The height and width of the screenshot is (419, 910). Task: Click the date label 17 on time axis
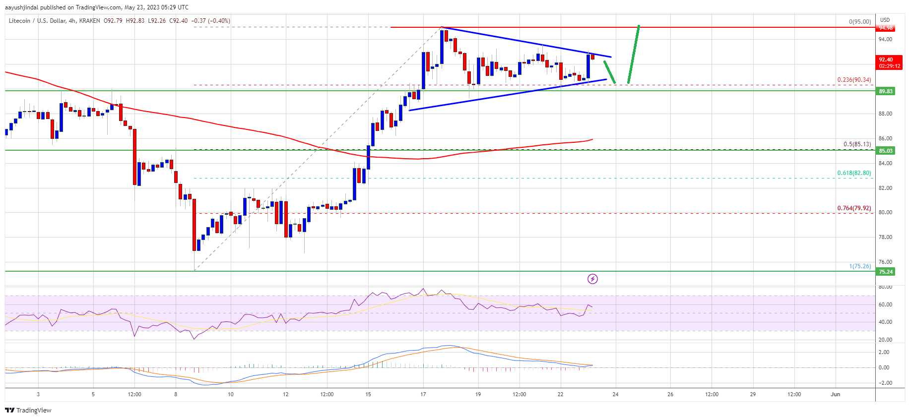pyautogui.click(x=423, y=395)
